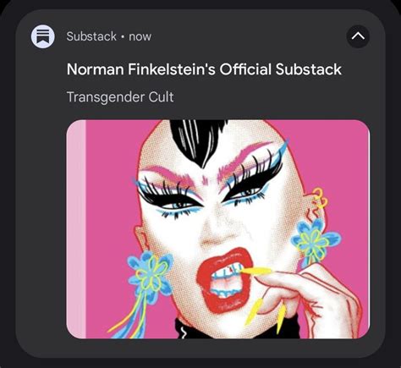The width and height of the screenshot is (401, 368).
Task: Click the red lips in the artwork
Action: [224, 279]
